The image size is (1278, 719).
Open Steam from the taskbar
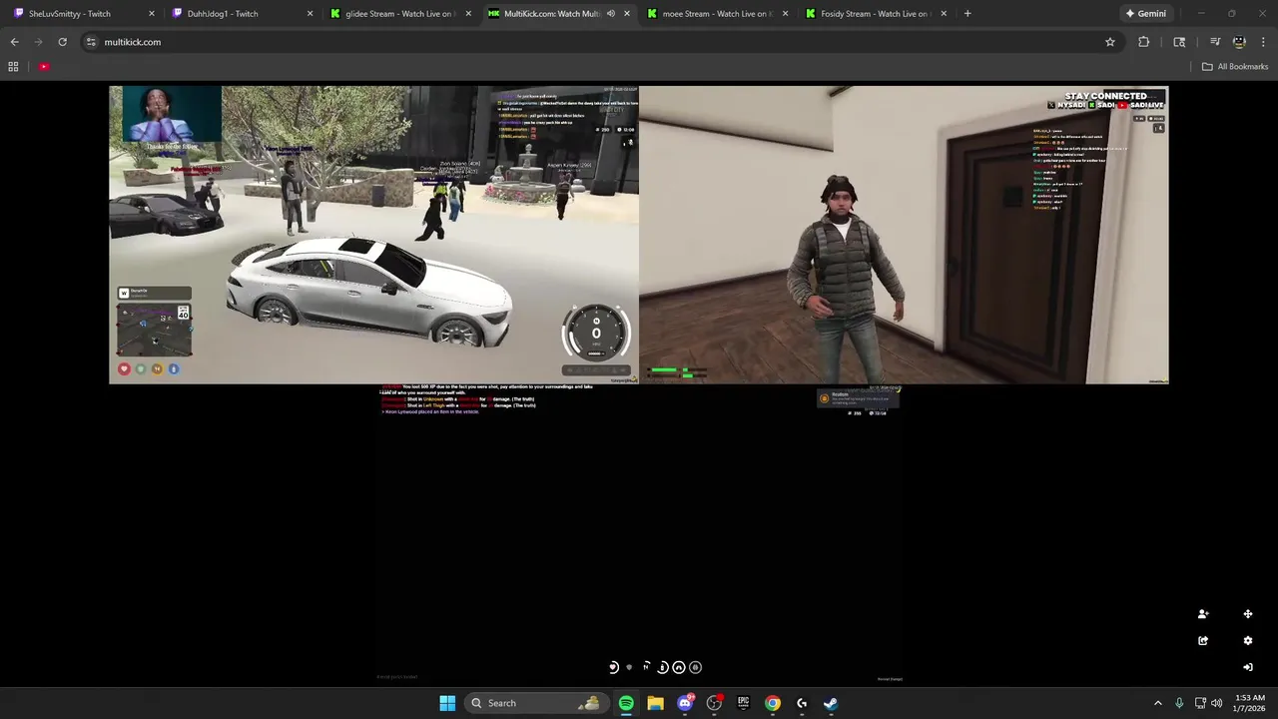tap(831, 703)
